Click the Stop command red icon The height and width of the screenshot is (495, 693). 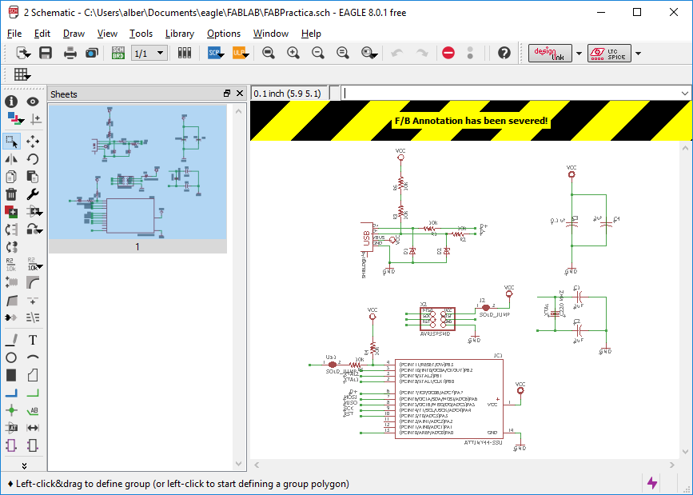pyautogui.click(x=448, y=53)
